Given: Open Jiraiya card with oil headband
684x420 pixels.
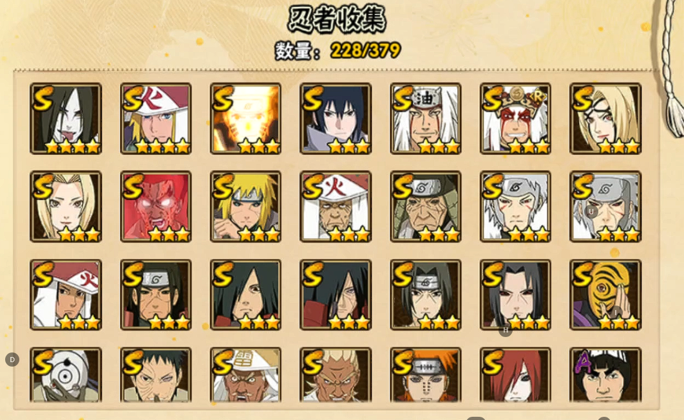Looking at the screenshot, I should [x=425, y=118].
